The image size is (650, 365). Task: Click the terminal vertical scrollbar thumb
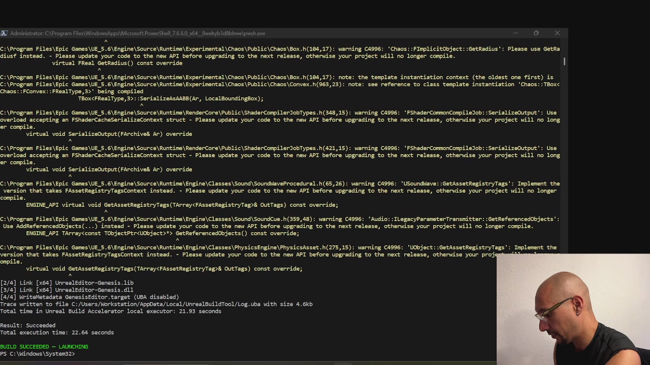[564, 61]
